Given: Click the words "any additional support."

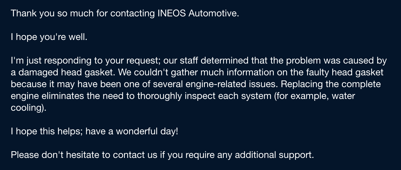Looking at the screenshot, I should pos(267,156).
